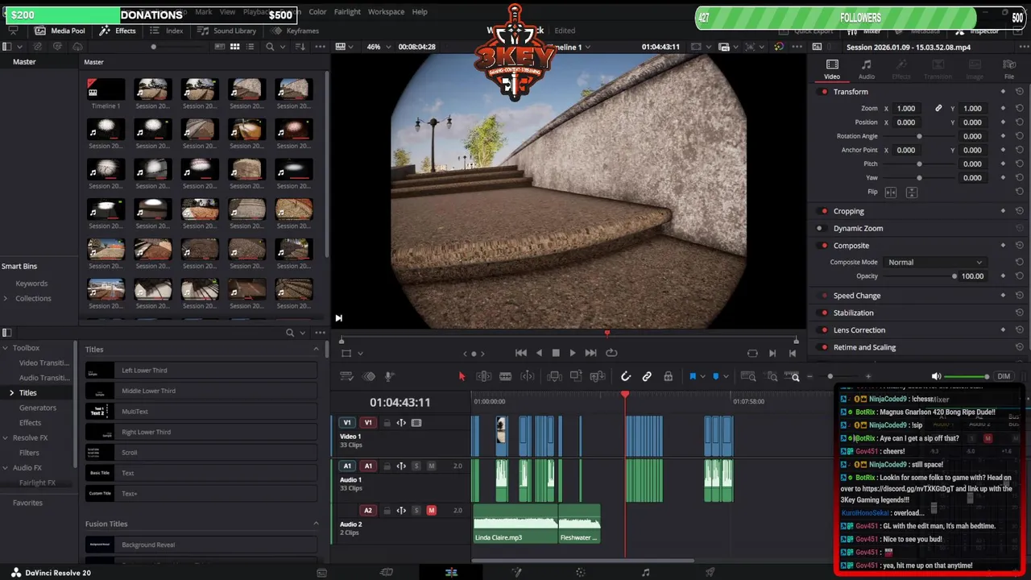
Task: Open the Composite Mode dropdown
Action: coord(934,262)
